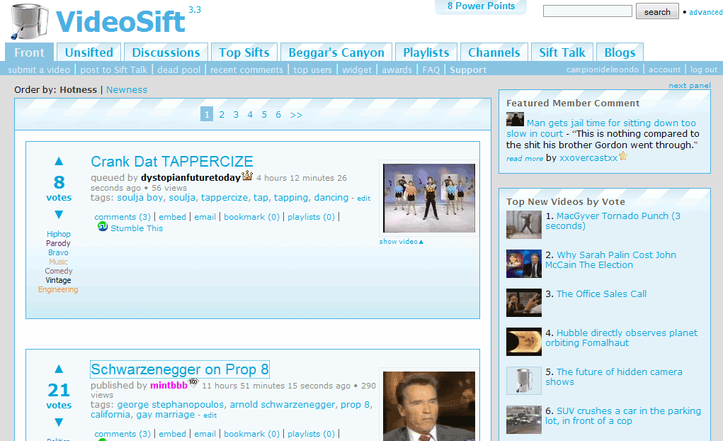Open the account link
This screenshot has width=723, height=441.
click(664, 69)
